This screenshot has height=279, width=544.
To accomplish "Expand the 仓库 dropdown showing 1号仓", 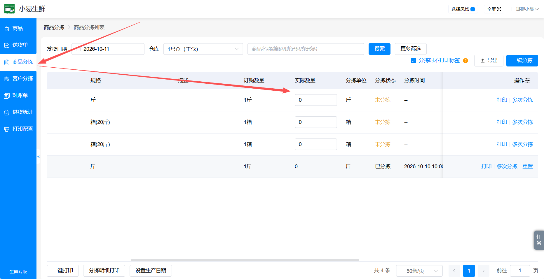I will click(x=203, y=49).
